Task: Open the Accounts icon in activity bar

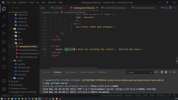Action: point(4,81)
